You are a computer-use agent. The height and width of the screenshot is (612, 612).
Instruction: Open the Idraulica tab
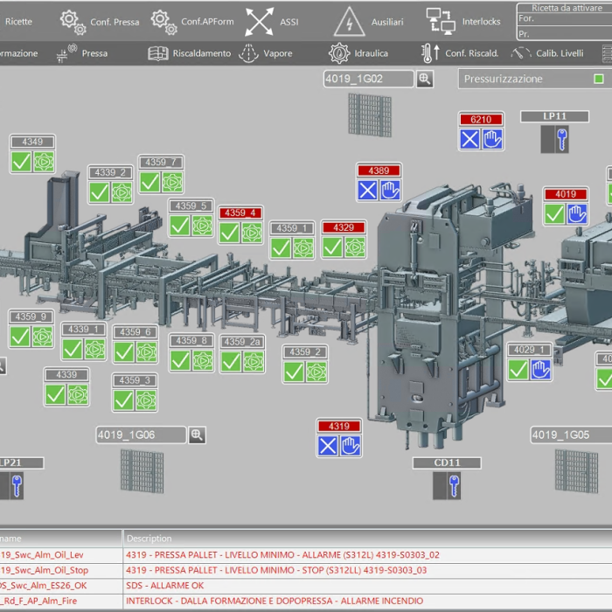(358, 53)
